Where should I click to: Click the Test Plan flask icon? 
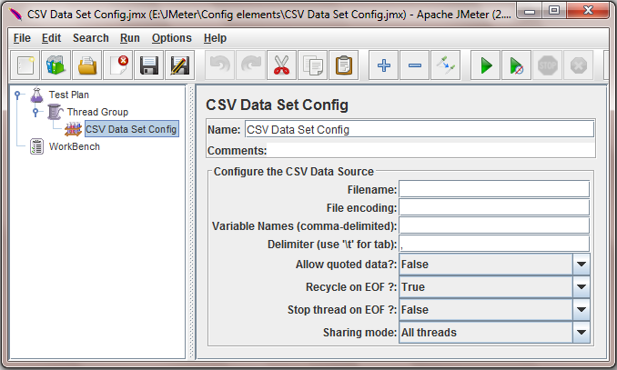37,95
